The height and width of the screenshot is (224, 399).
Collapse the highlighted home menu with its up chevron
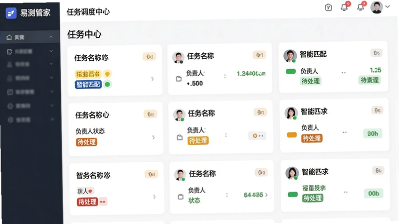(x=51, y=37)
